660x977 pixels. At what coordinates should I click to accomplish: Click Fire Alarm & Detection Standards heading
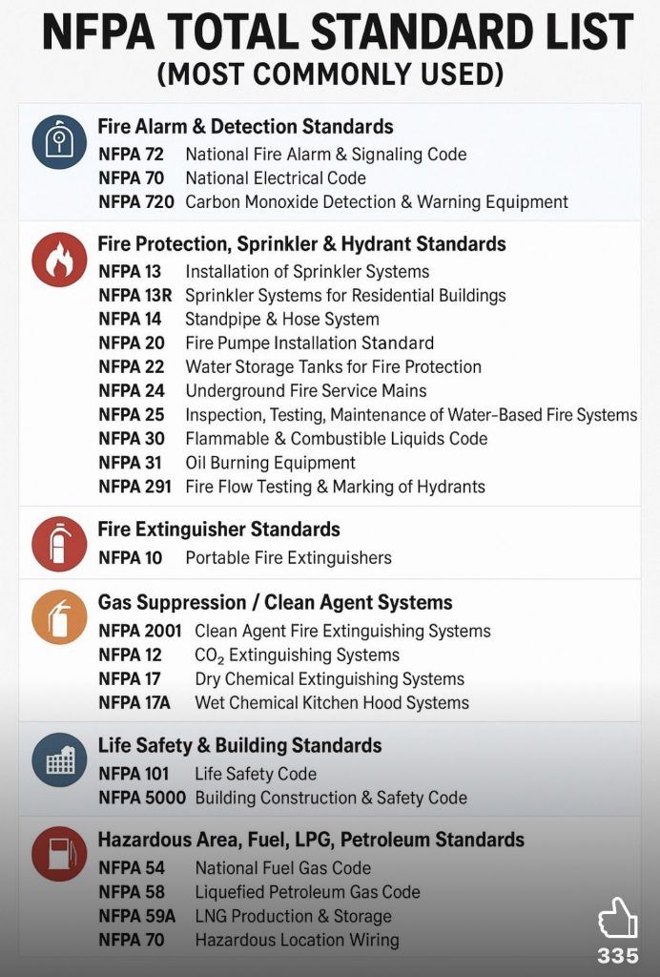pyautogui.click(x=245, y=127)
